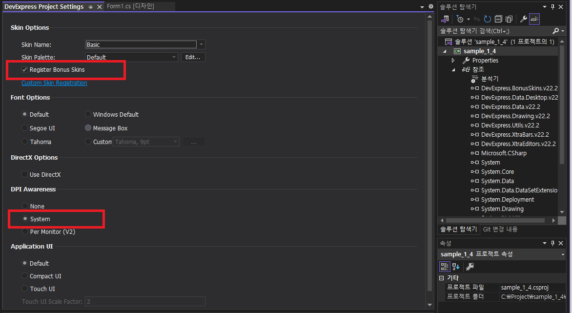572x313 pixels.
Task: Click the Categorized view icon in Properties
Action: 444,267
